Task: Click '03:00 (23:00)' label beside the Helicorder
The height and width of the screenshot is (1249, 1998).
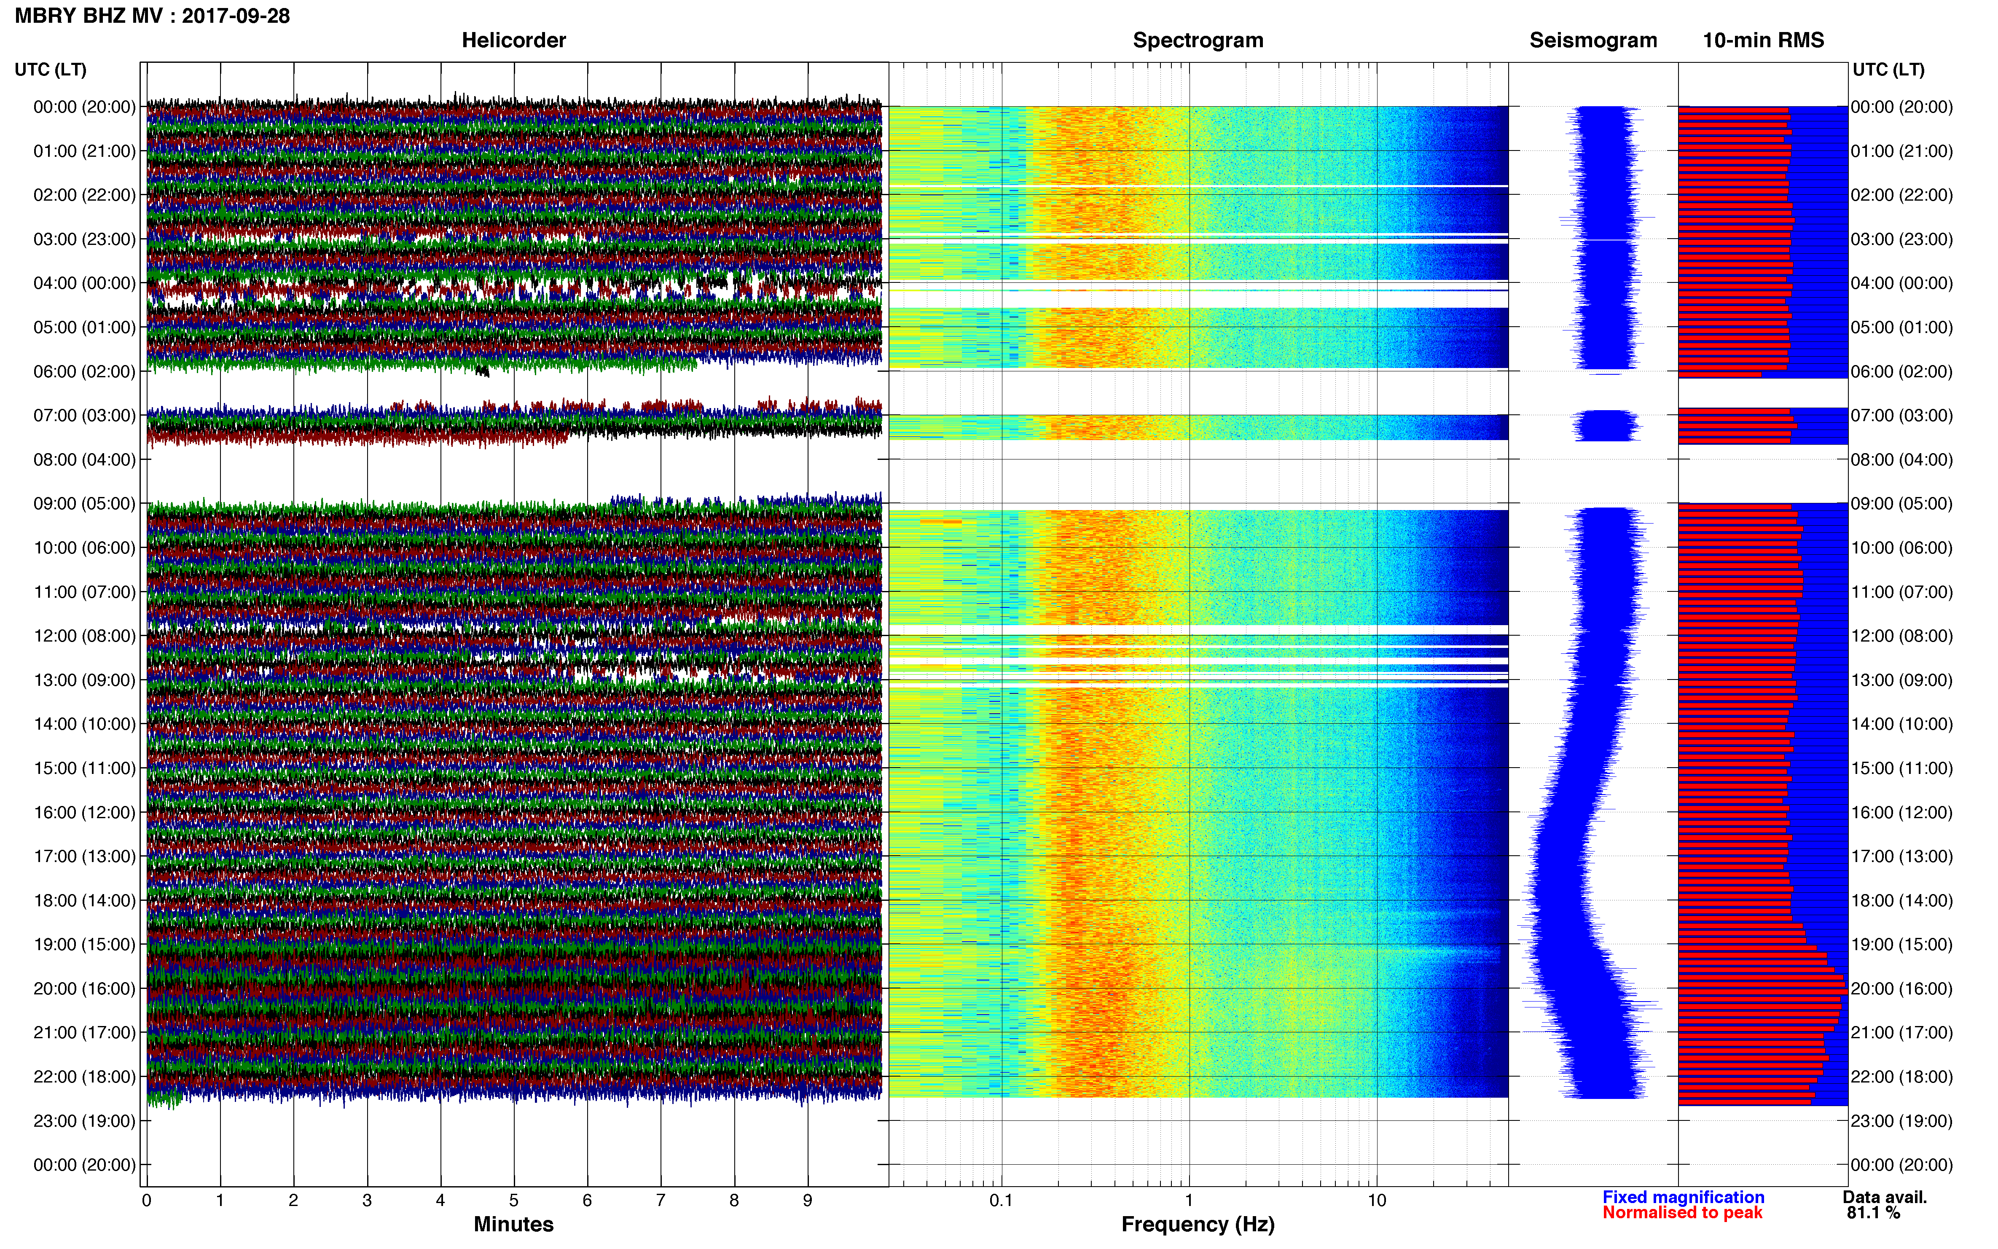Action: pos(84,239)
